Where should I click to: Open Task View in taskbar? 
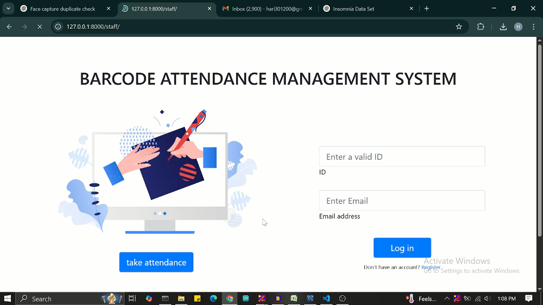click(x=132, y=299)
